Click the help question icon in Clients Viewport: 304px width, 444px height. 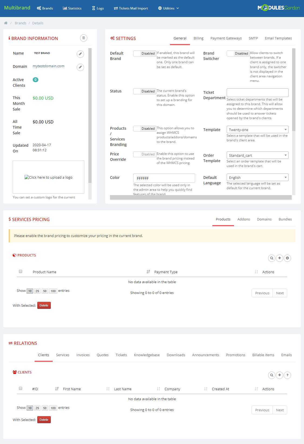coord(287,375)
